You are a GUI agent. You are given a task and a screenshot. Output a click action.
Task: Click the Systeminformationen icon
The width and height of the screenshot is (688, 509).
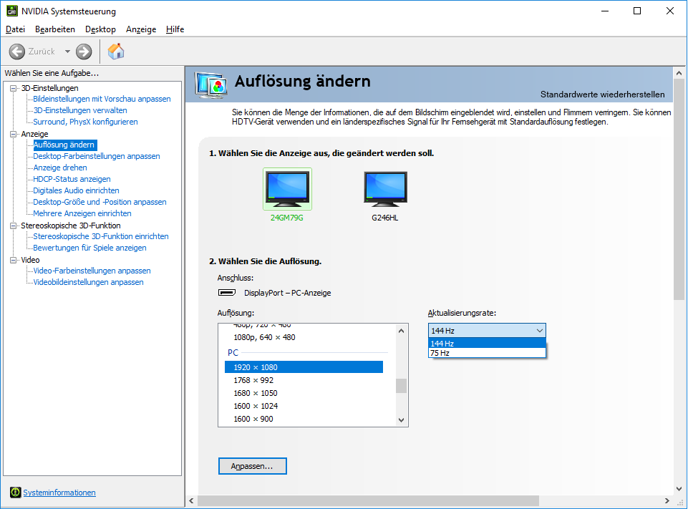click(15, 493)
